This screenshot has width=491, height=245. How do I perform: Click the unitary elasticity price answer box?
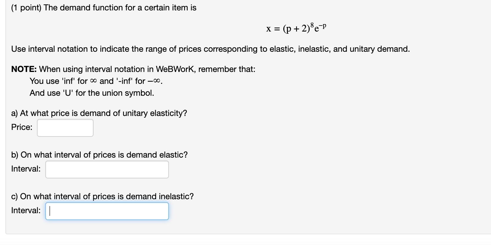[65, 128]
